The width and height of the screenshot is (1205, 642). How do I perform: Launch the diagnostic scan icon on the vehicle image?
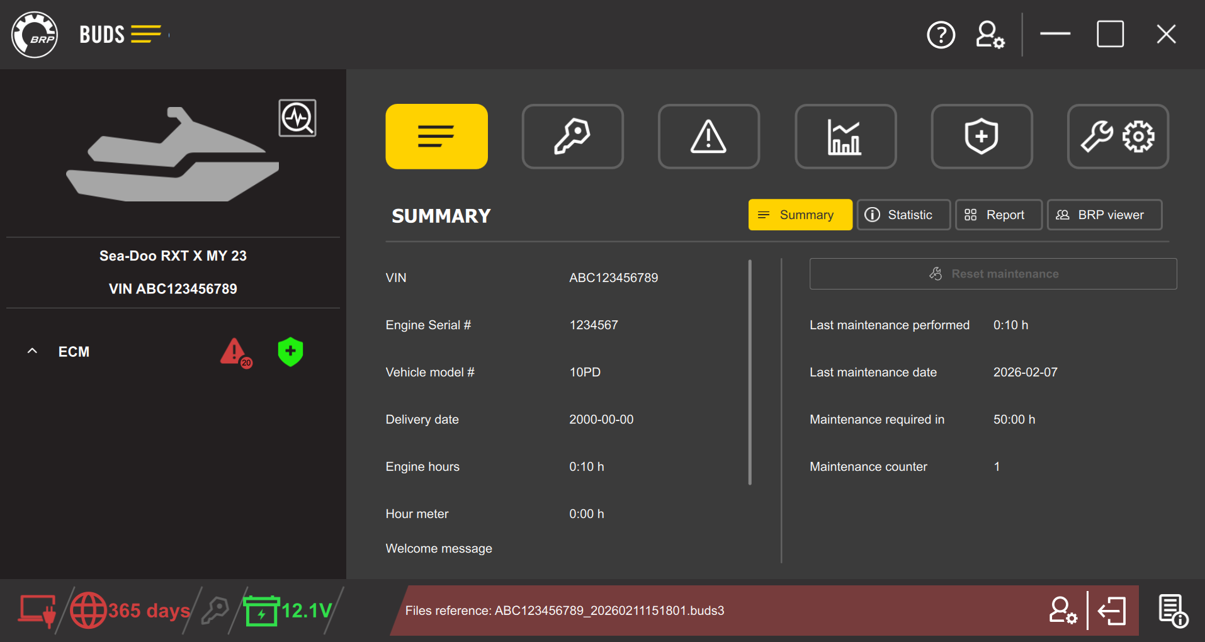pos(297,118)
